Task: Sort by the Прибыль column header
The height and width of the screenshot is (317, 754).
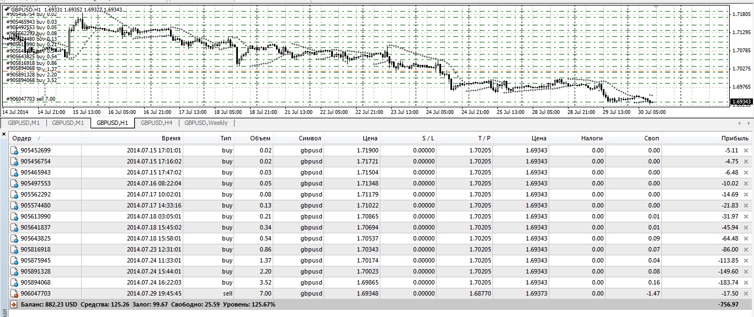Action: point(707,138)
